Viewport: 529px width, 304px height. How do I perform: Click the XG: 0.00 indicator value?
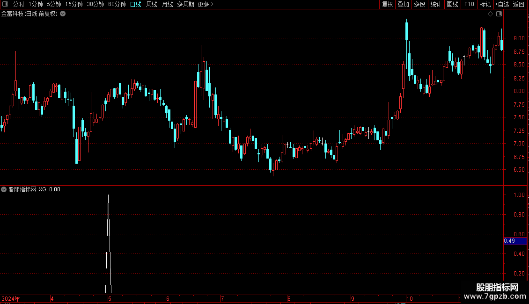pos(49,189)
